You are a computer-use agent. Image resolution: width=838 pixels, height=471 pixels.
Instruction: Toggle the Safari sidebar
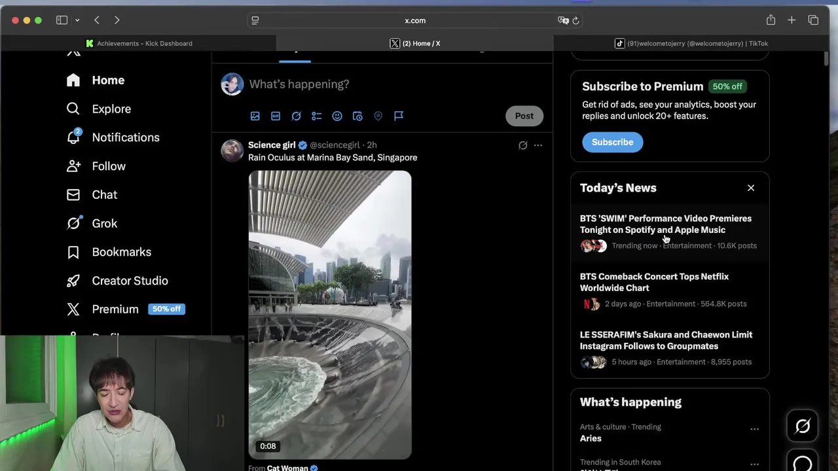coord(62,20)
